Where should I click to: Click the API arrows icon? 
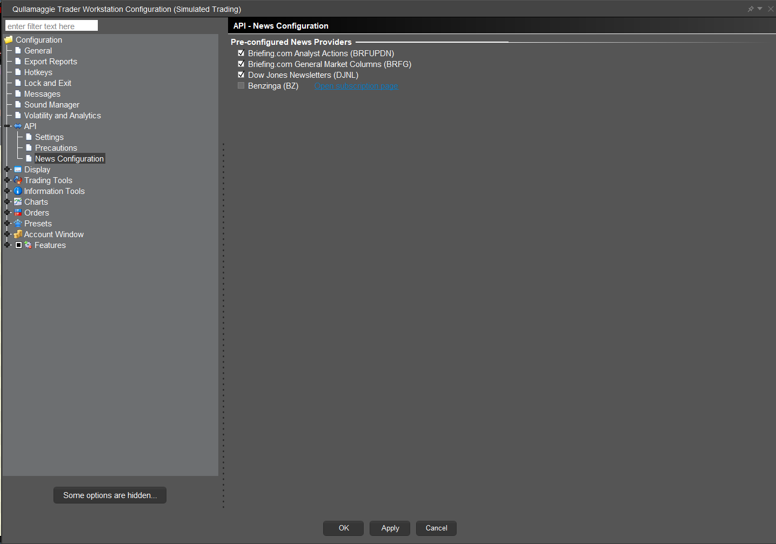18,126
